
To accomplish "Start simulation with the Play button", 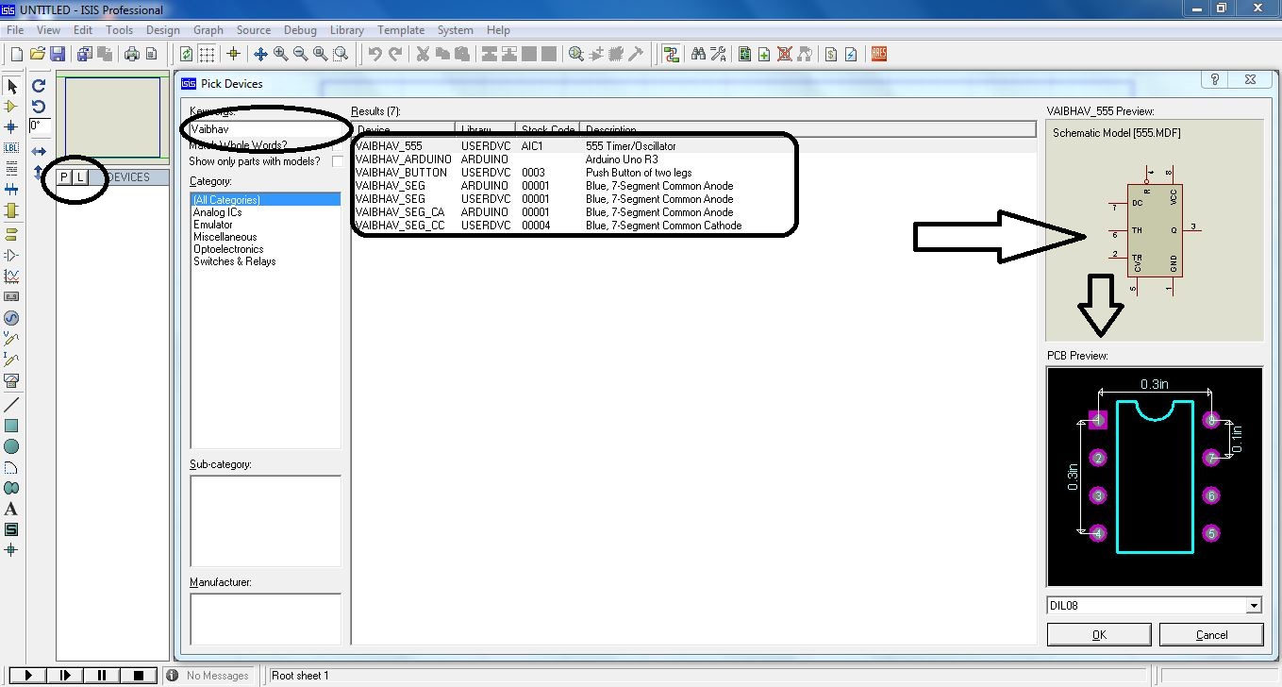I will 28,675.
